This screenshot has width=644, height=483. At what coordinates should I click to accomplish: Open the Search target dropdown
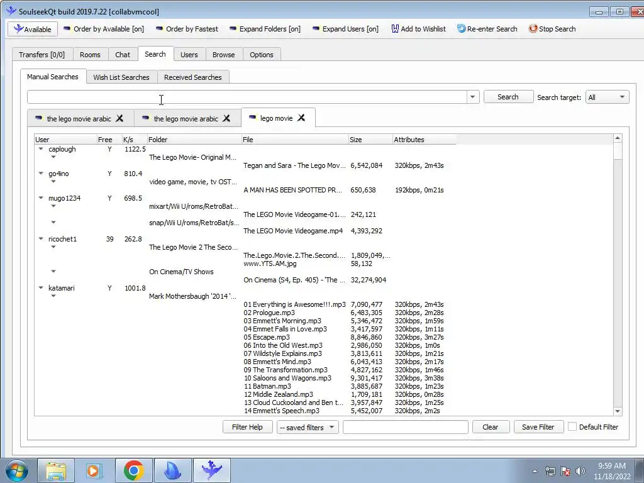click(607, 97)
